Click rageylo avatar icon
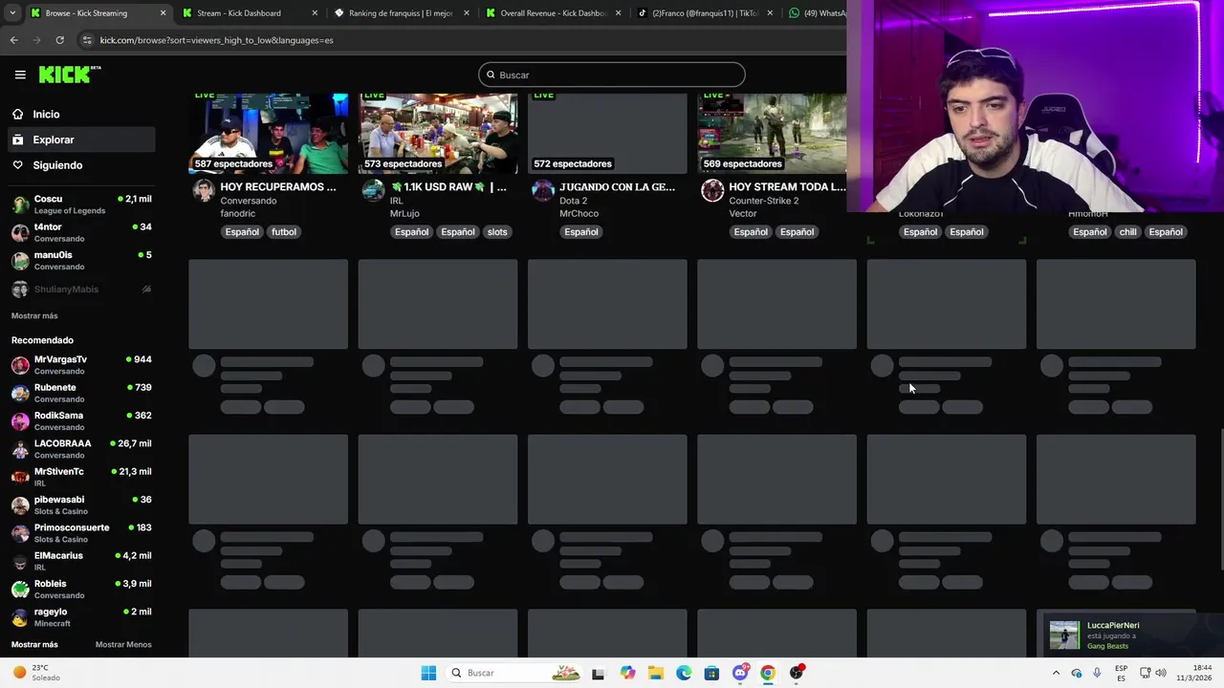Image resolution: width=1224 pixels, height=688 pixels. click(x=20, y=617)
